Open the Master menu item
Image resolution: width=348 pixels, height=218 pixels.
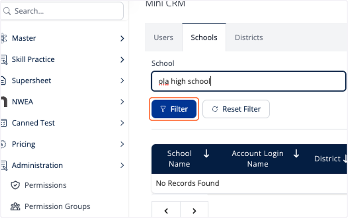(x=63, y=38)
